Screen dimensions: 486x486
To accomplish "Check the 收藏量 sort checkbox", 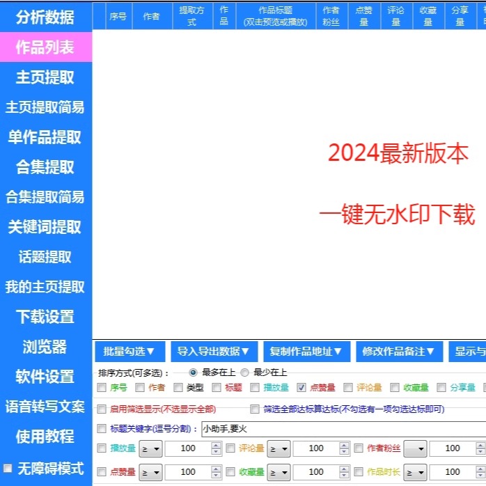I will pyautogui.click(x=395, y=387).
